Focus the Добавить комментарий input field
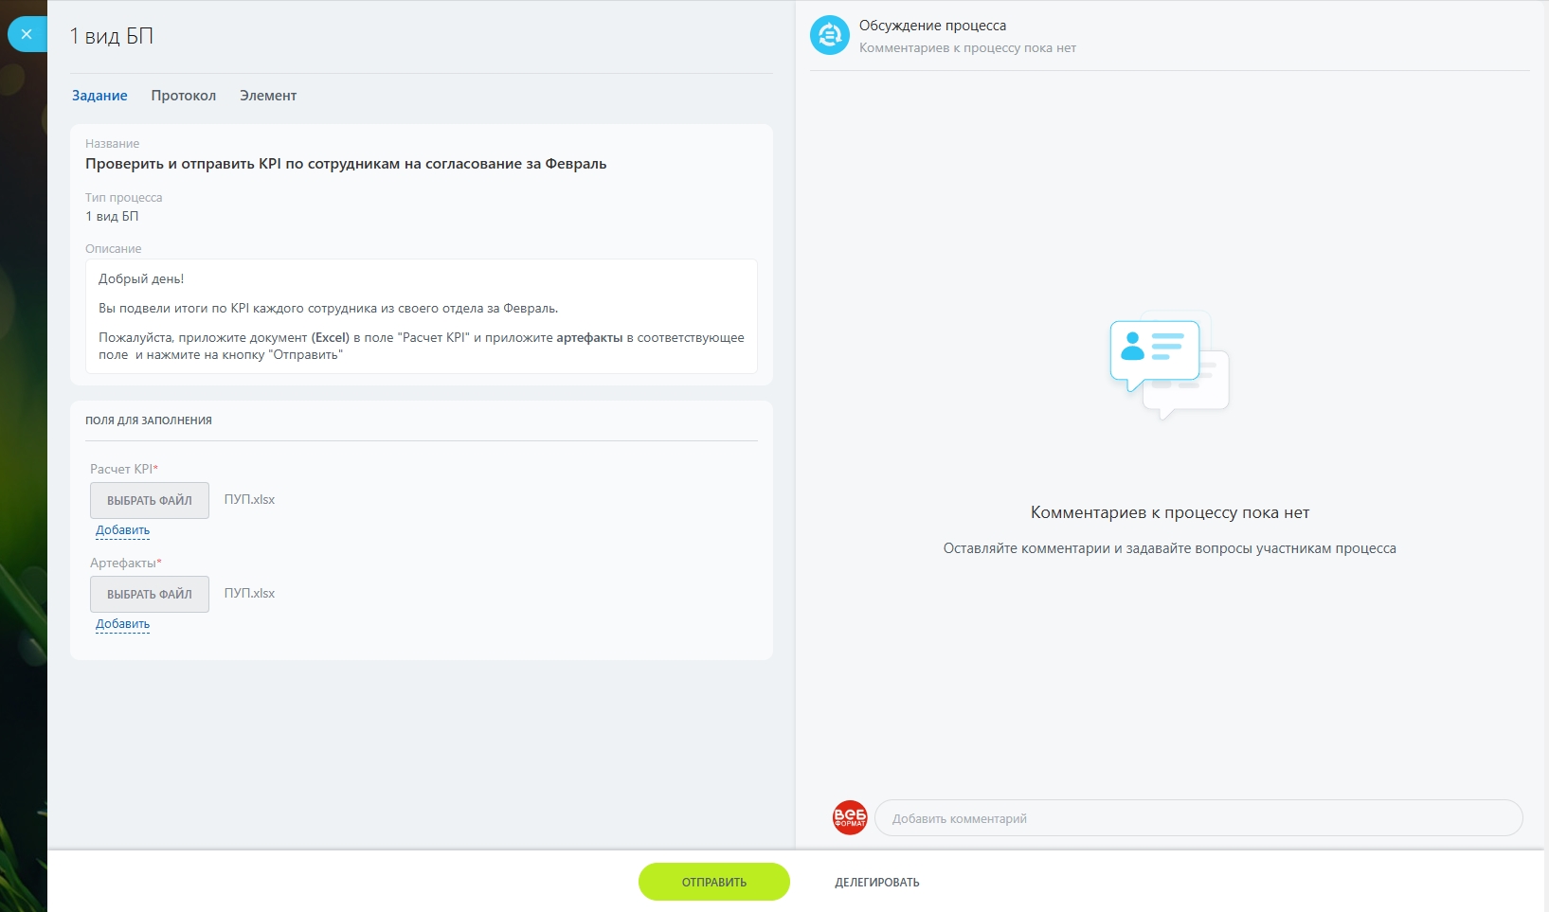The width and height of the screenshot is (1549, 912). coord(1198,818)
